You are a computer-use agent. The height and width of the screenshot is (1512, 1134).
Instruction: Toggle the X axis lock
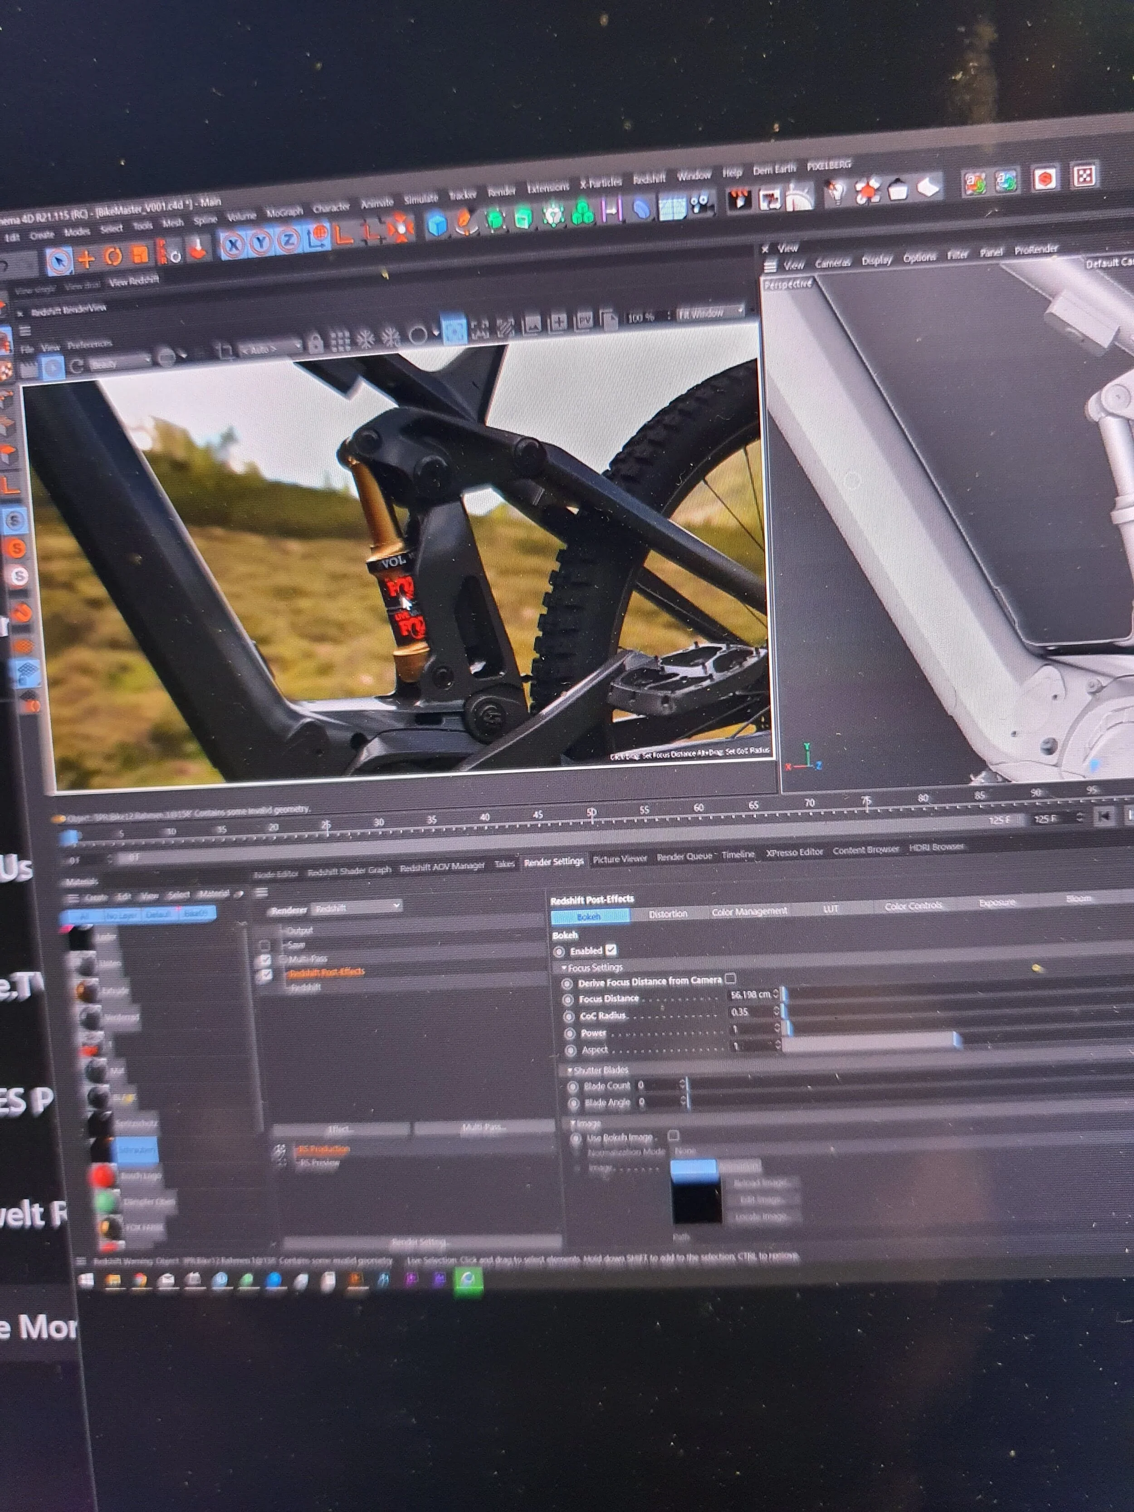234,244
